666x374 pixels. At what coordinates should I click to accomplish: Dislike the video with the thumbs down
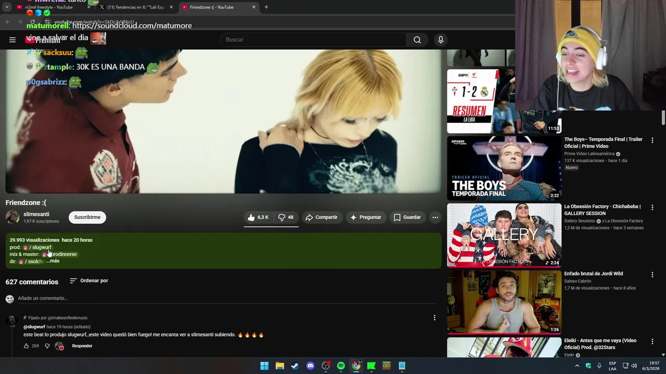286,217
